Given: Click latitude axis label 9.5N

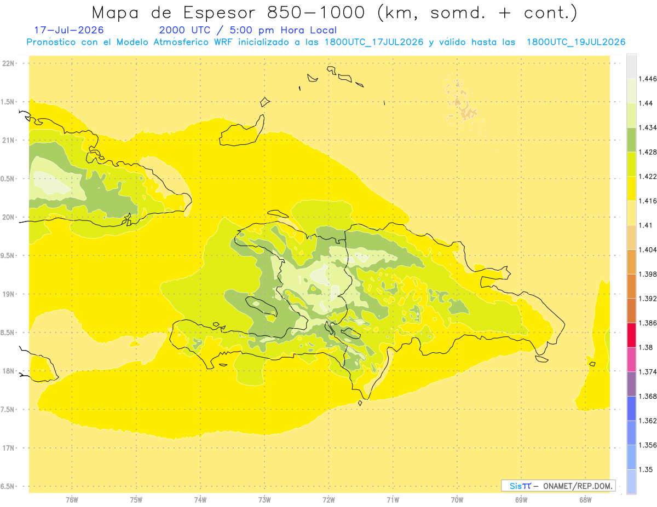Looking at the screenshot, I should tap(8, 256).
